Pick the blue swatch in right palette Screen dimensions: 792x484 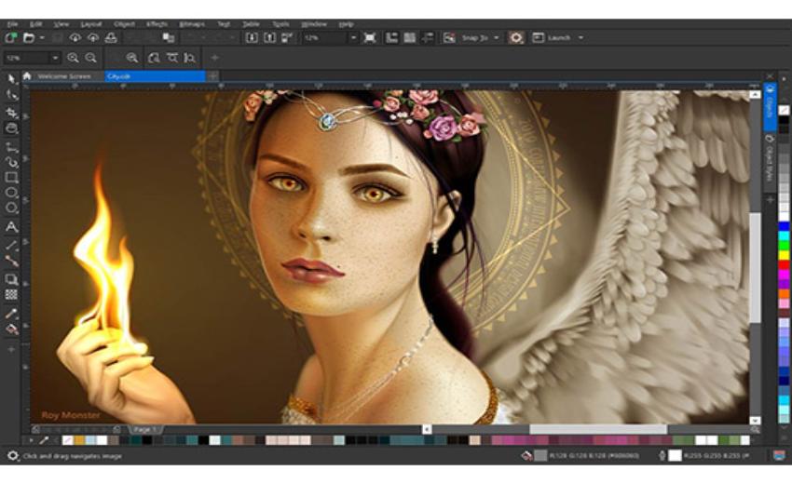(x=784, y=226)
